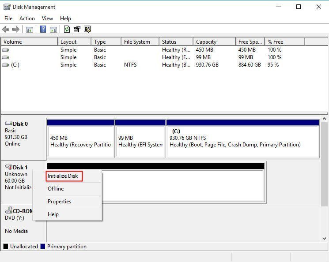Image resolution: width=329 pixels, height=262 pixels.
Task: Click the Healthy (E... status cell
Action: tap(176, 57)
